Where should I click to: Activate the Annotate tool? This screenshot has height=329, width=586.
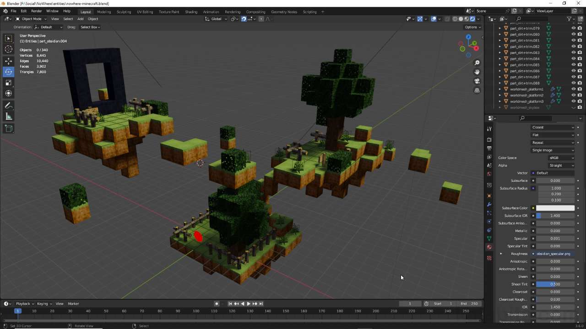pyautogui.click(x=9, y=106)
